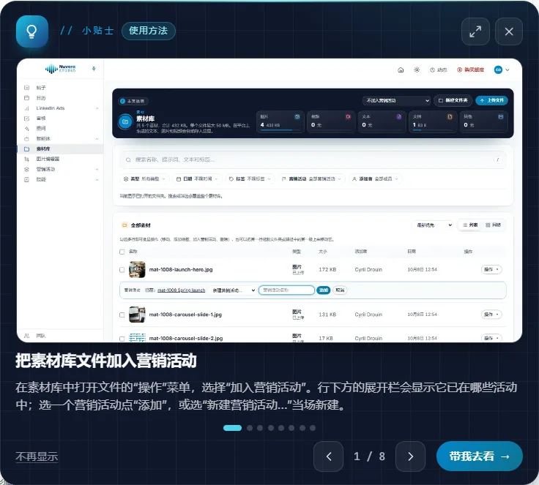Select the 使用方法 tag

click(148, 31)
